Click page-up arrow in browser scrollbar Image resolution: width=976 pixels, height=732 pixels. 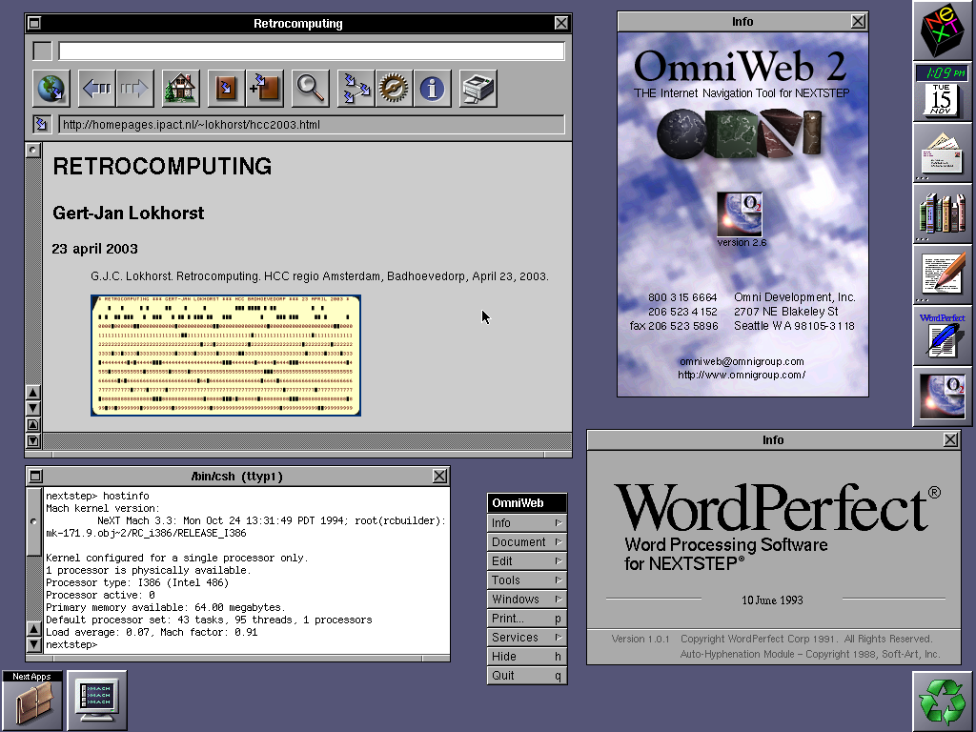click(33, 425)
